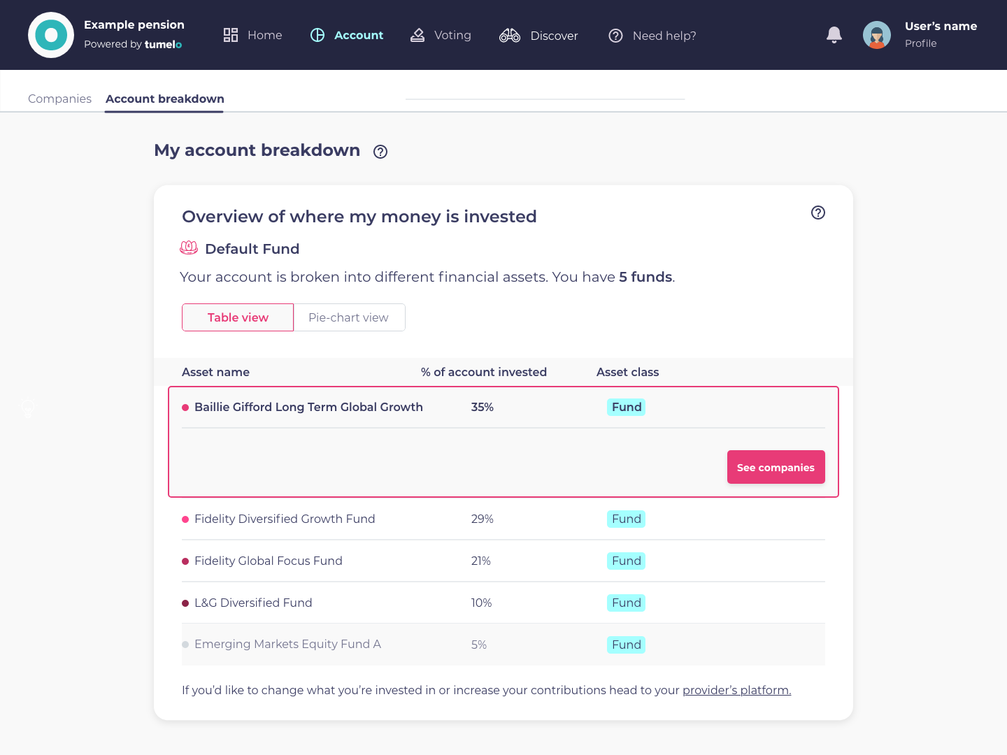
Task: Open the provider's platform link
Action: point(736,690)
